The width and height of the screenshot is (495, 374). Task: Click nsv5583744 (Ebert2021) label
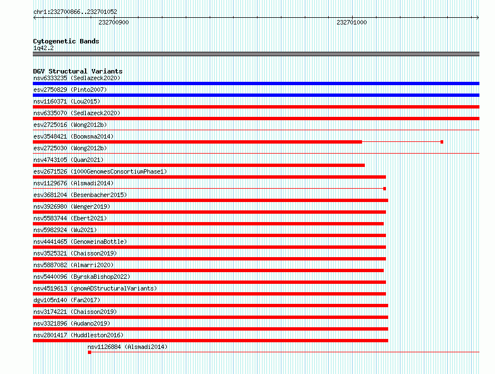pyautogui.click(x=70, y=218)
